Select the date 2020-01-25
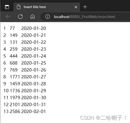Image resolution: width=130 pixels, height=123 pixels. tap(34, 63)
